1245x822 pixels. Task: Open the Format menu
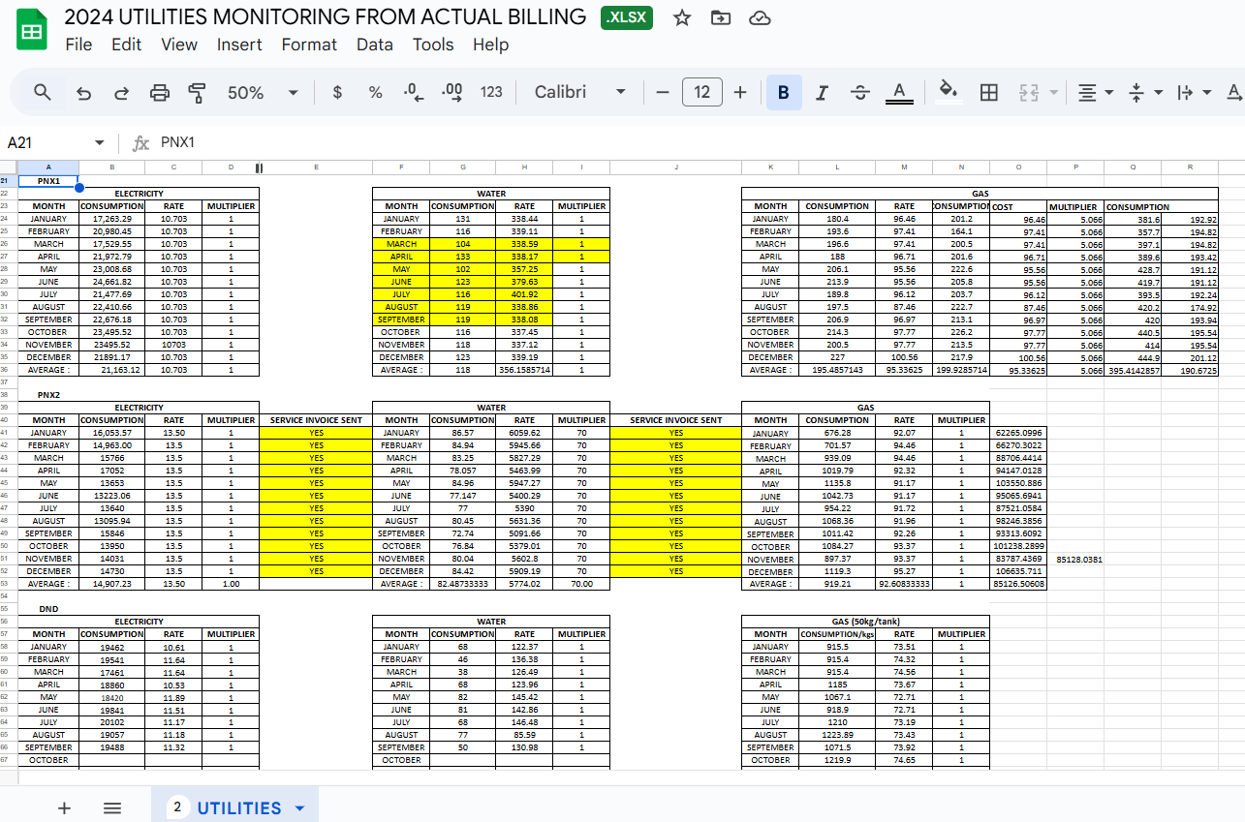(x=309, y=45)
